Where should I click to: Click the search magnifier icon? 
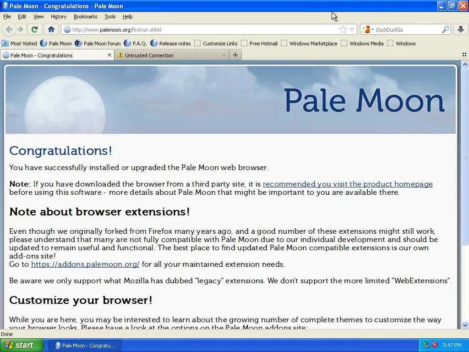445,29
